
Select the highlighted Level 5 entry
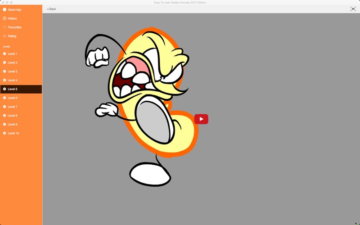point(21,89)
